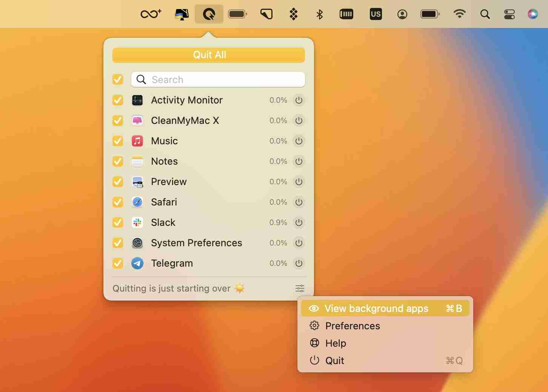This screenshot has height=392, width=548.
Task: Quit Safari using its power button icon
Action: (x=299, y=202)
